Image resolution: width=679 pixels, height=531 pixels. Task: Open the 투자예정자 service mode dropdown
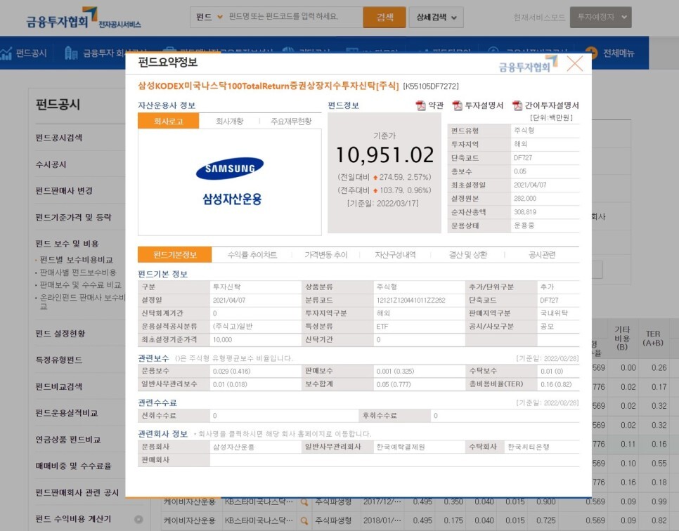600,18
